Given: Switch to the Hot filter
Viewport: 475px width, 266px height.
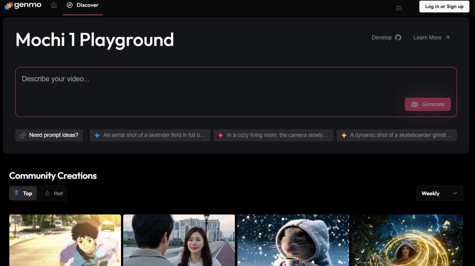Looking at the screenshot, I should [54, 193].
